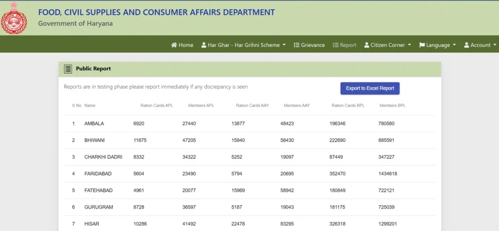Click the user icon beside Citizen Corner

[x=366, y=45]
